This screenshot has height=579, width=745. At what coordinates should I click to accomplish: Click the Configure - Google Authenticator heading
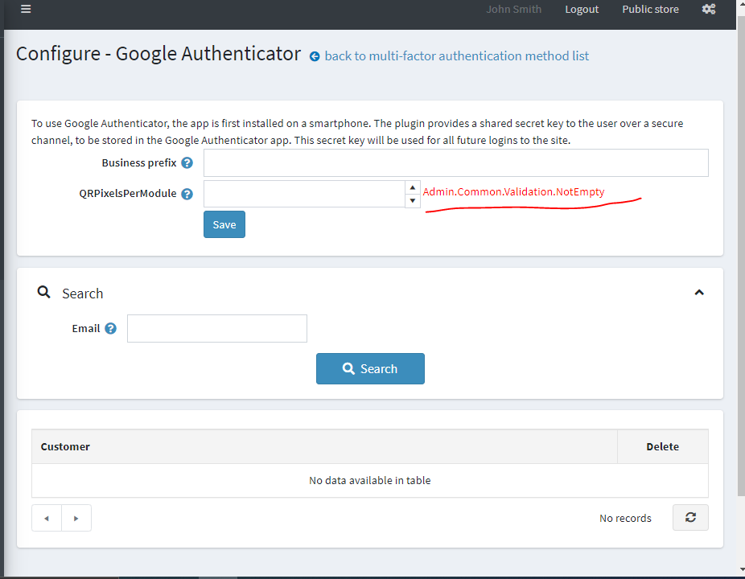pyautogui.click(x=158, y=54)
